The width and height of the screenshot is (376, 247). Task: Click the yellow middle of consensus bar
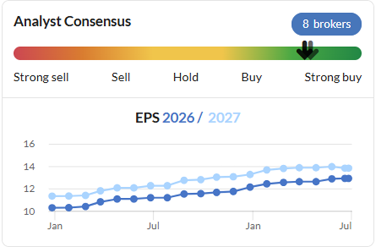pyautogui.click(x=187, y=53)
